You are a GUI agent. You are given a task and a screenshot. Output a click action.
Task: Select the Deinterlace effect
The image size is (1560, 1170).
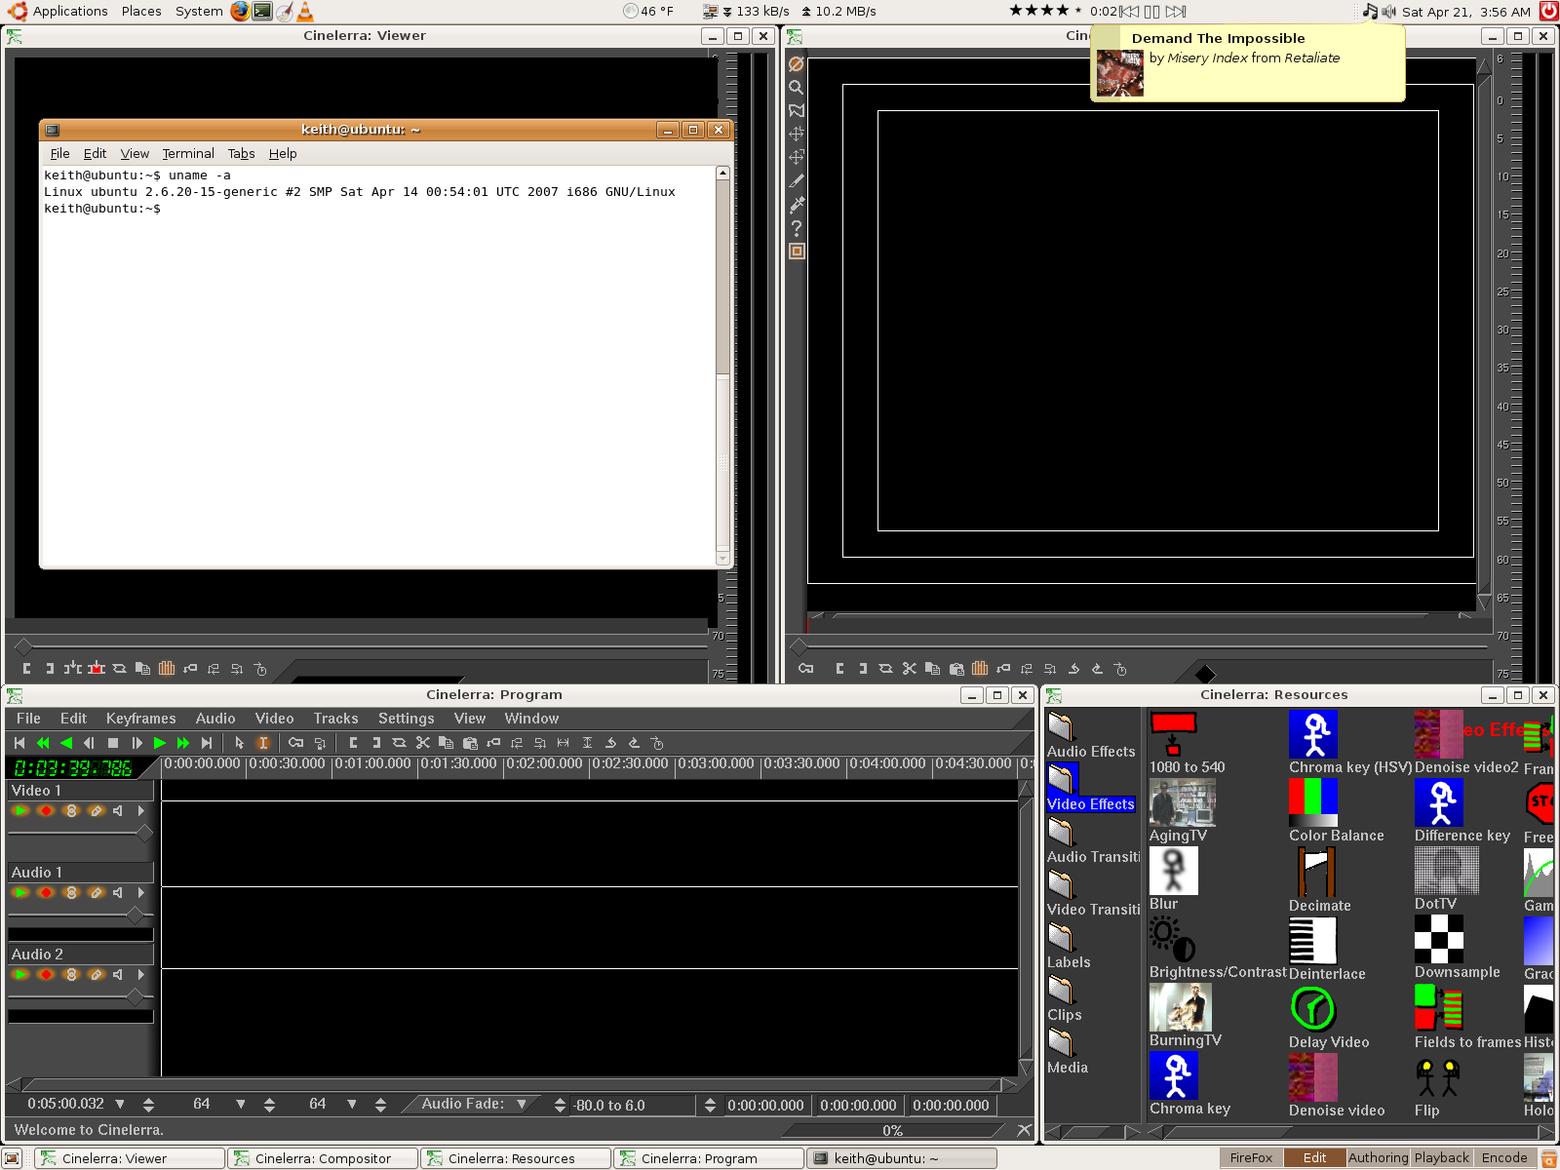pyautogui.click(x=1326, y=948)
